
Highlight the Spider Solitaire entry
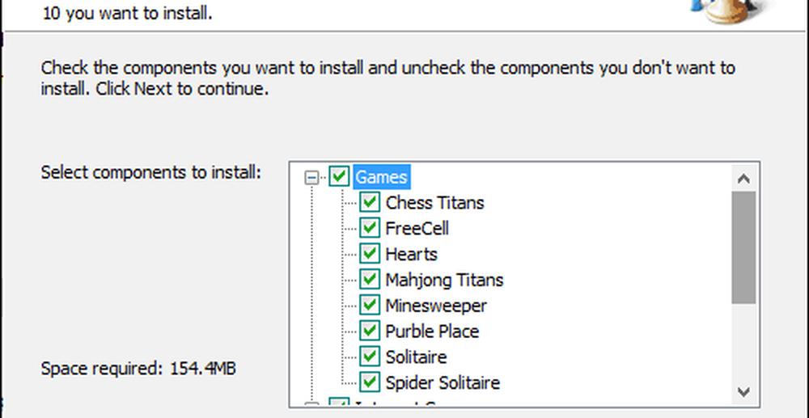pos(443,382)
